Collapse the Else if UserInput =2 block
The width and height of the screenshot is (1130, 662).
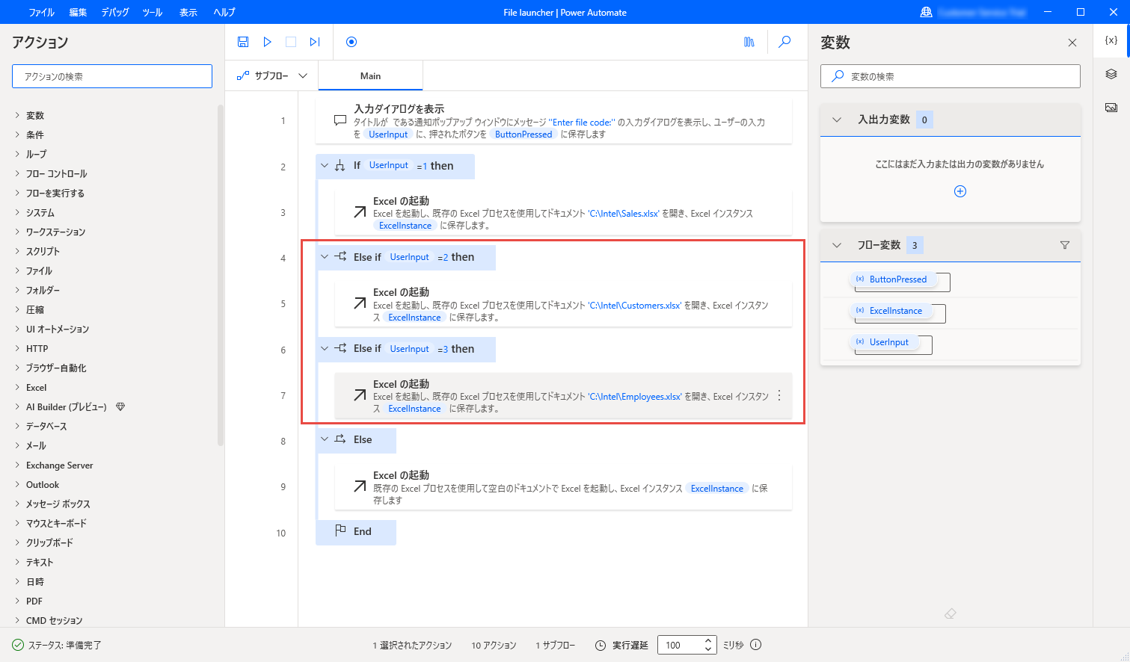325,256
